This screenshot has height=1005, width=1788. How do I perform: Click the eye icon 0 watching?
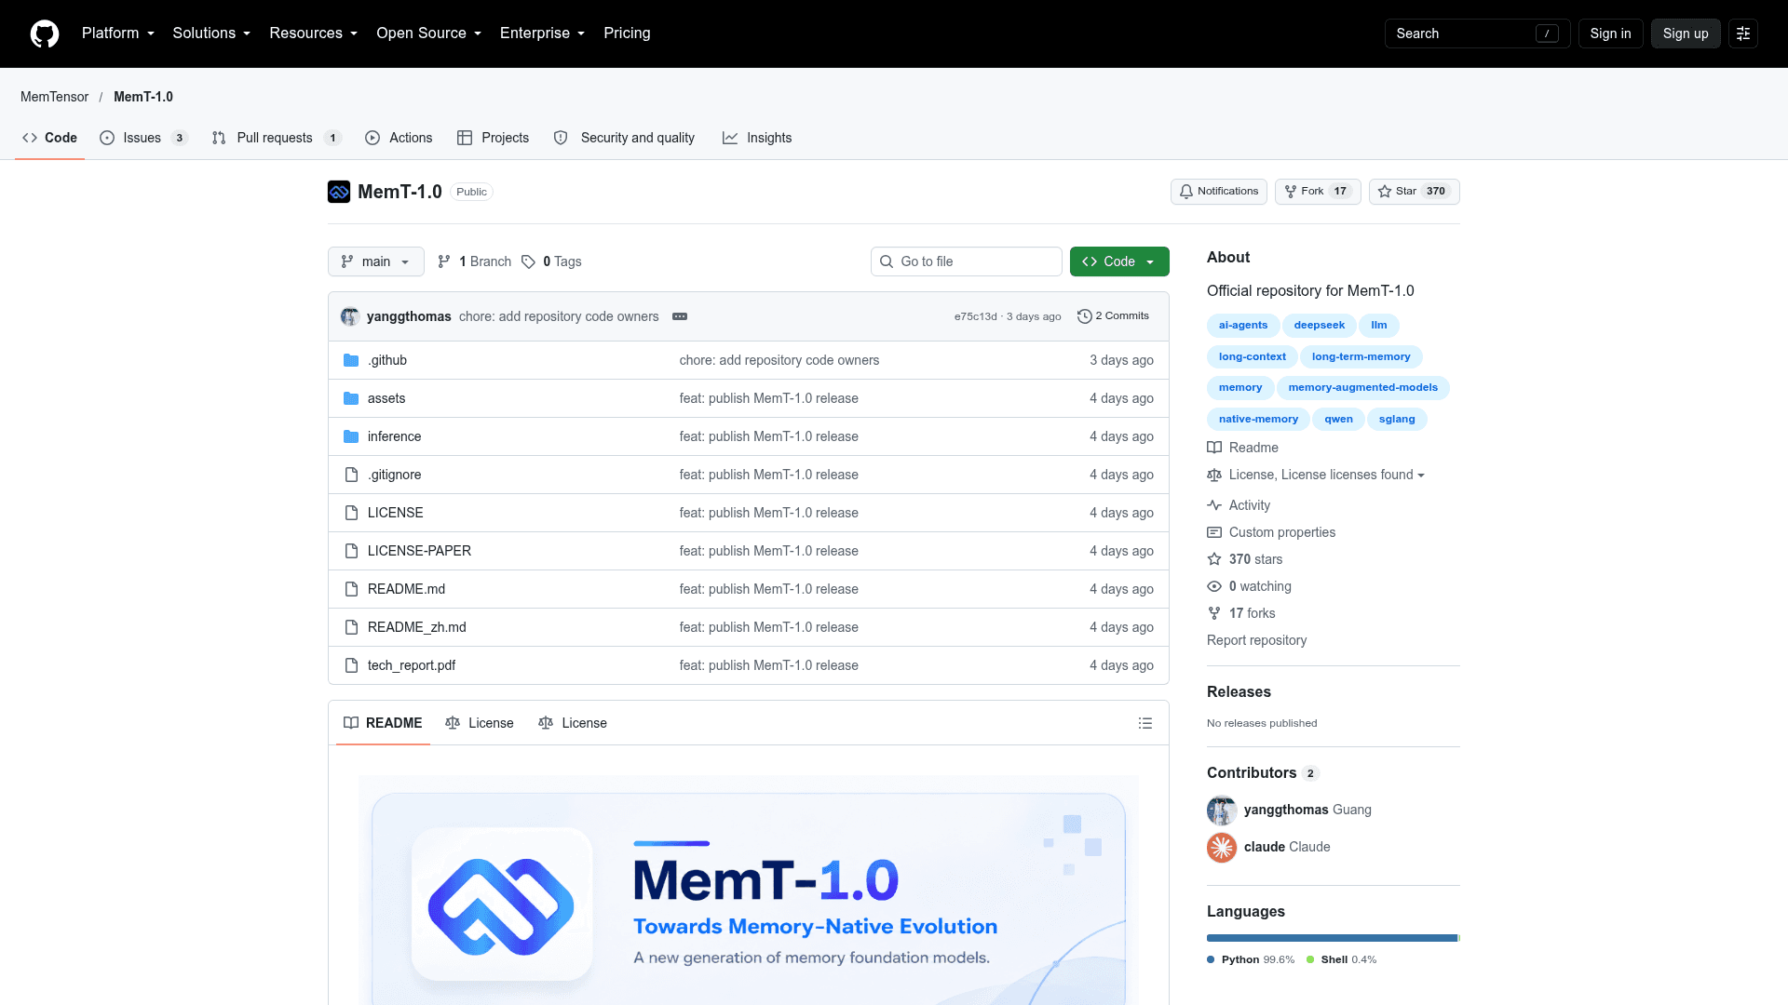coord(1214,586)
